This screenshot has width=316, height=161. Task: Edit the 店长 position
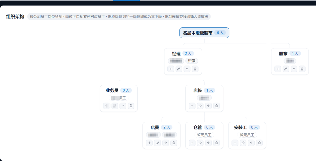[200, 106]
